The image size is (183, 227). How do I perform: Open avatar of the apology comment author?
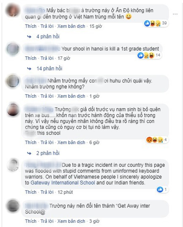(x=13, y=165)
